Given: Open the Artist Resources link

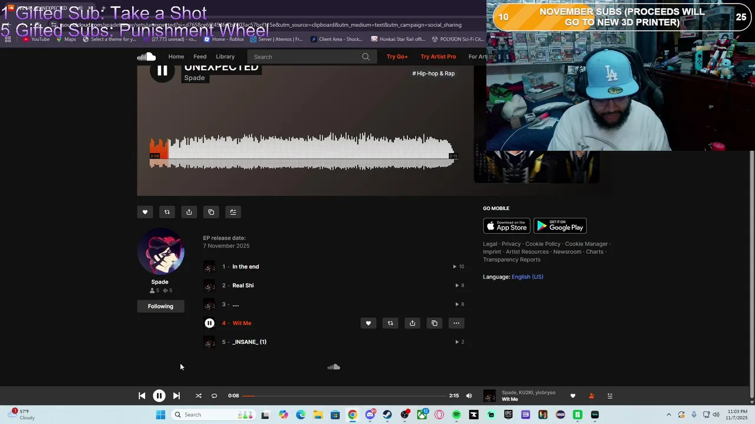Looking at the screenshot, I should coord(527,252).
